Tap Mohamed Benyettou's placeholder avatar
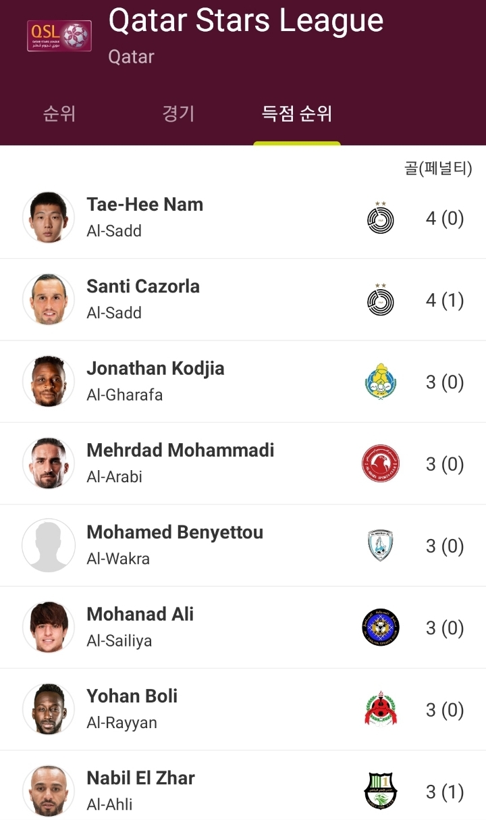This screenshot has height=820, width=486. pos(49,545)
